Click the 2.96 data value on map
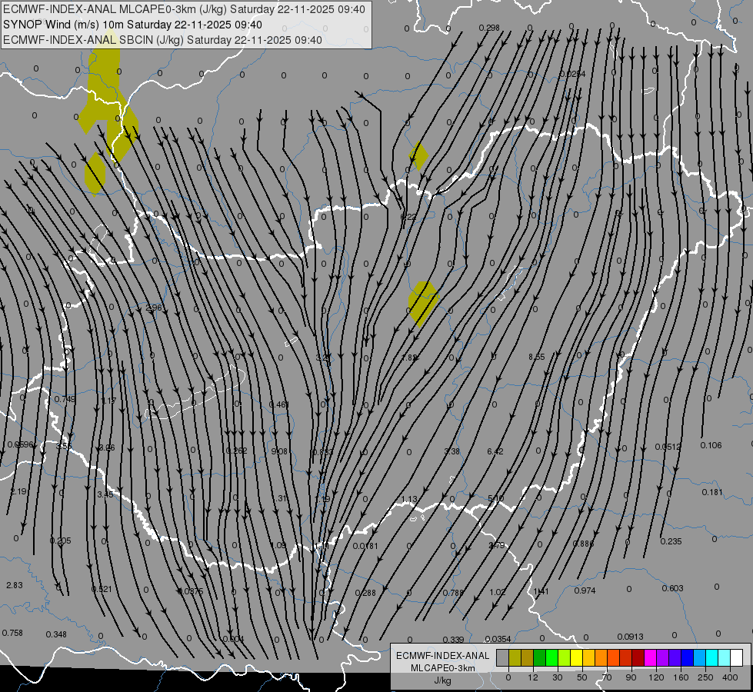This screenshot has height=692, width=753. (x=154, y=308)
